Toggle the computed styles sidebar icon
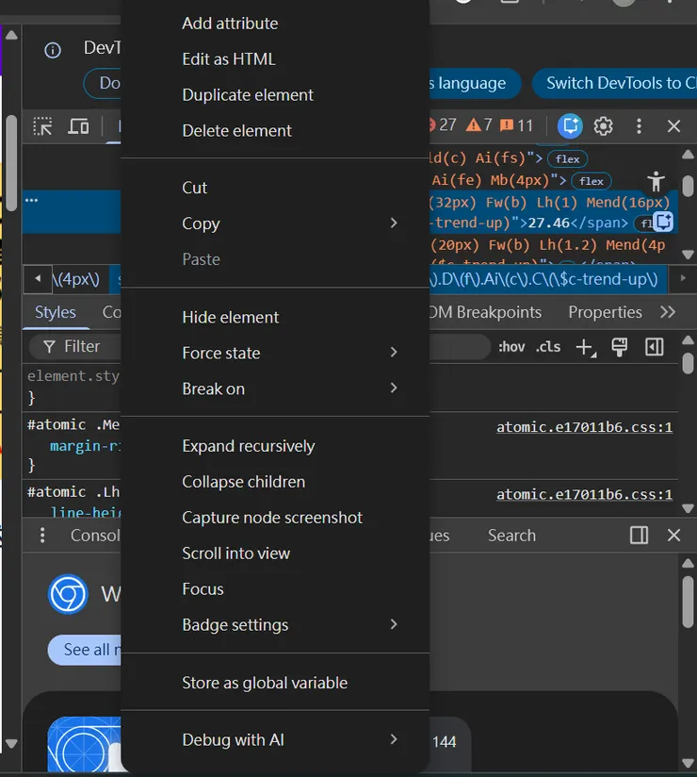Viewport: 697px width, 777px height. pyautogui.click(x=654, y=347)
